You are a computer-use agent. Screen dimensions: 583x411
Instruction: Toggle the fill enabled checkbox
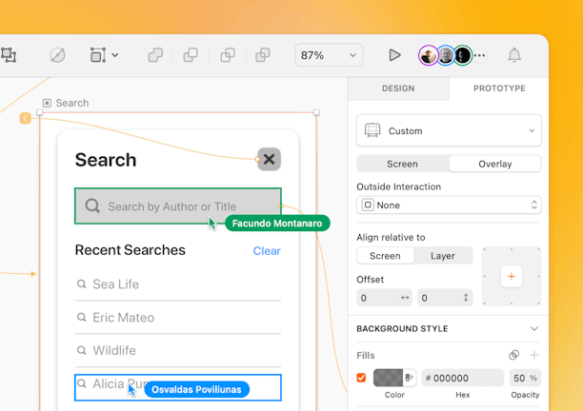point(361,378)
